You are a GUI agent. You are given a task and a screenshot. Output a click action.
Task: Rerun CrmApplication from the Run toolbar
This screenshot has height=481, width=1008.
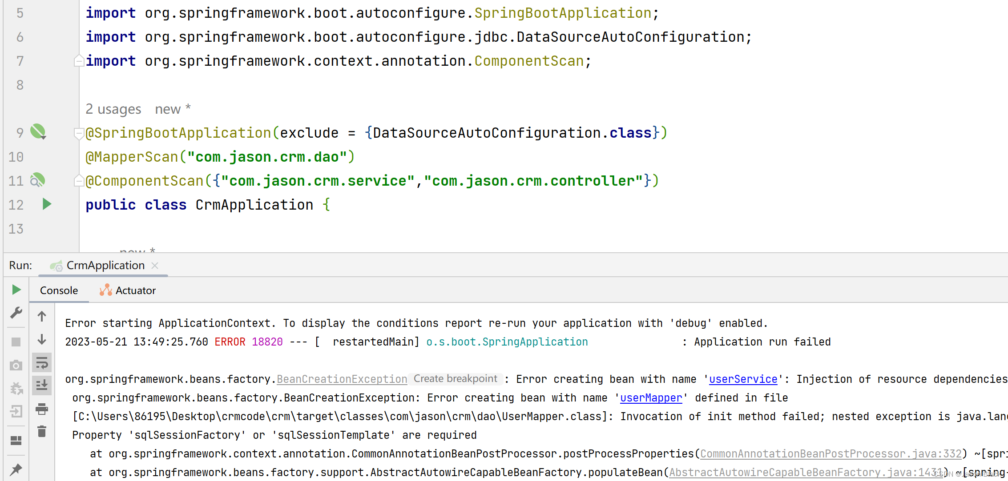coord(16,290)
